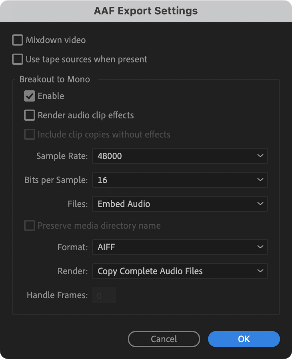Toggle Render audio clip effects checkbox

tap(30, 115)
